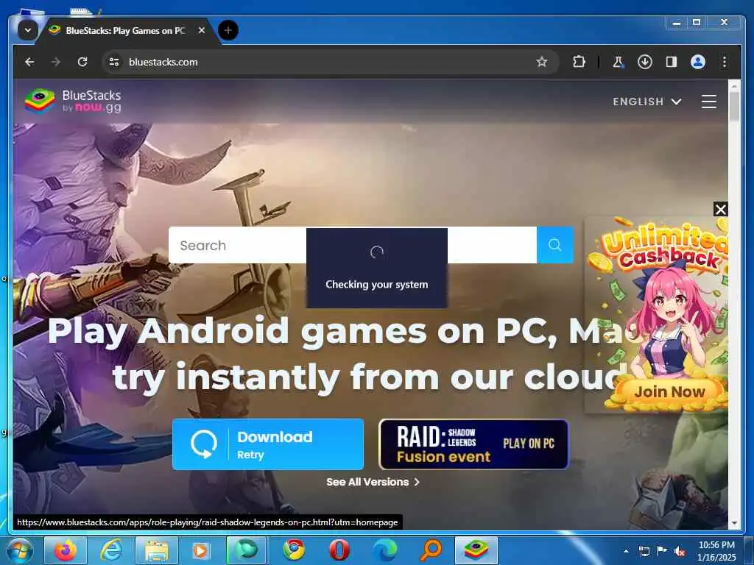Click the BlueStacks by now.gg logo
This screenshot has width=754, height=565.
[x=73, y=101]
